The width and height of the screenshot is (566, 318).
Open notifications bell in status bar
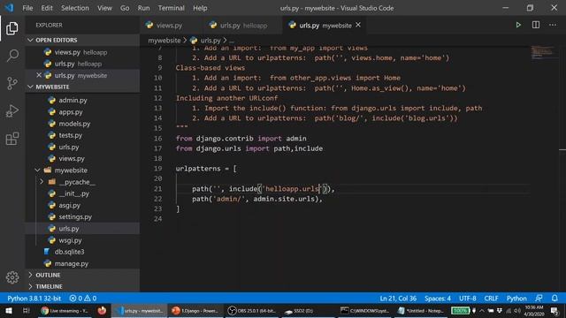(555, 299)
